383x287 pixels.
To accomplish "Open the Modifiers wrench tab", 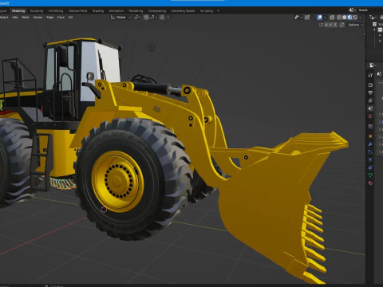I will coord(370,144).
